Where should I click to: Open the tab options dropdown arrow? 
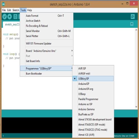(x=132, y=24)
